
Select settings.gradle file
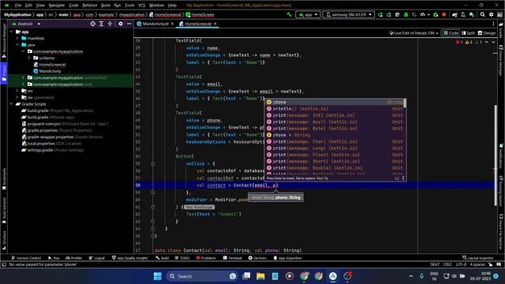click(53, 150)
